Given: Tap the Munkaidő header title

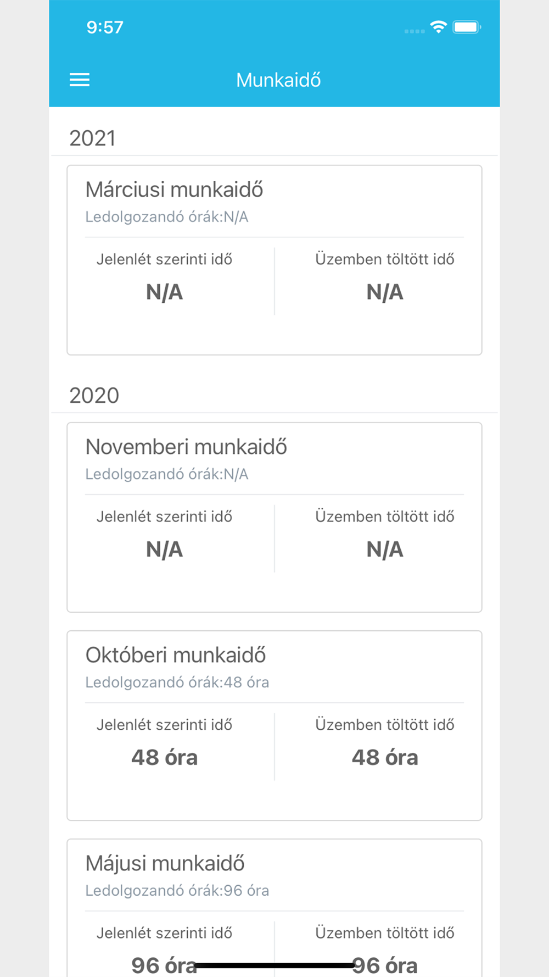Looking at the screenshot, I should coord(278,80).
